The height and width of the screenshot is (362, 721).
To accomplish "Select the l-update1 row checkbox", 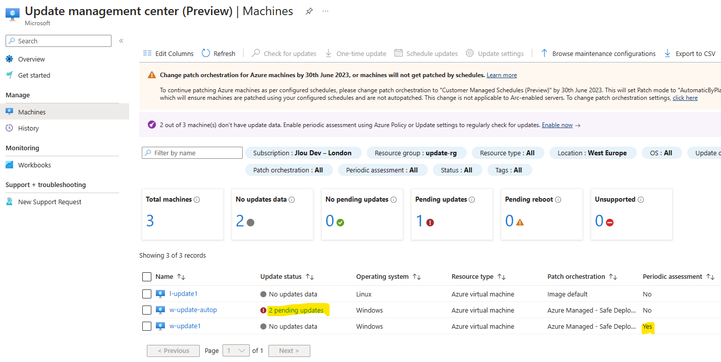I will point(147,294).
